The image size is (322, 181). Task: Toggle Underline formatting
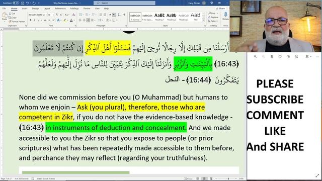tap(38, 20)
